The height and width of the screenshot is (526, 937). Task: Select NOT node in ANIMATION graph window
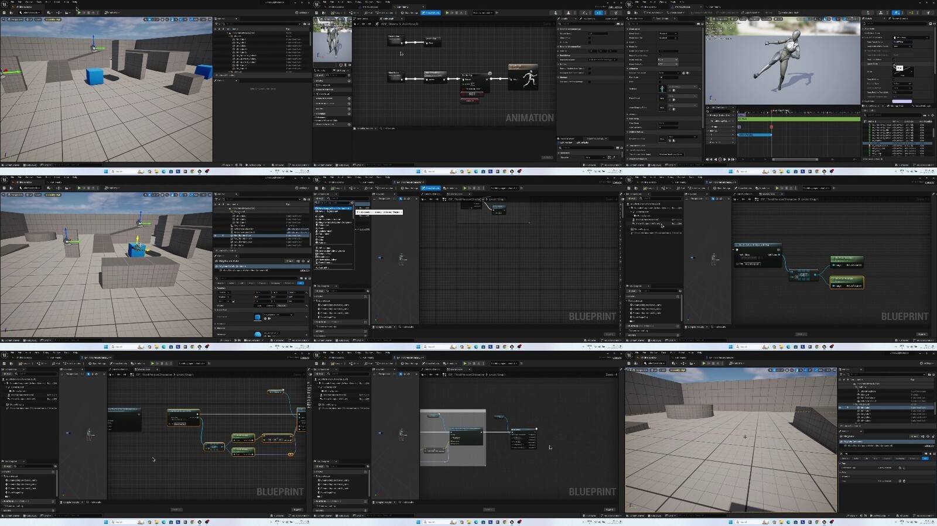point(471,94)
